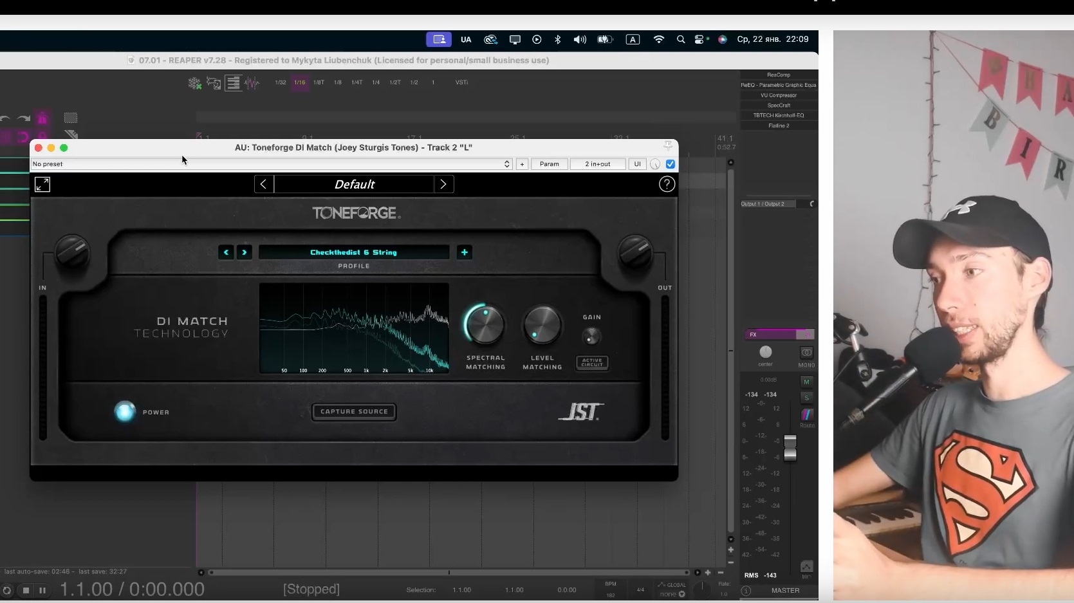Viewport: 1074px width, 603px height.
Task: Toggle master FX bypass power button
Action: [806, 335]
